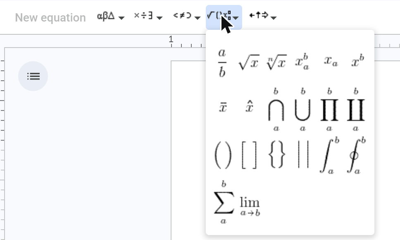Click the New equation button
The width and height of the screenshot is (400, 240).
tap(50, 18)
